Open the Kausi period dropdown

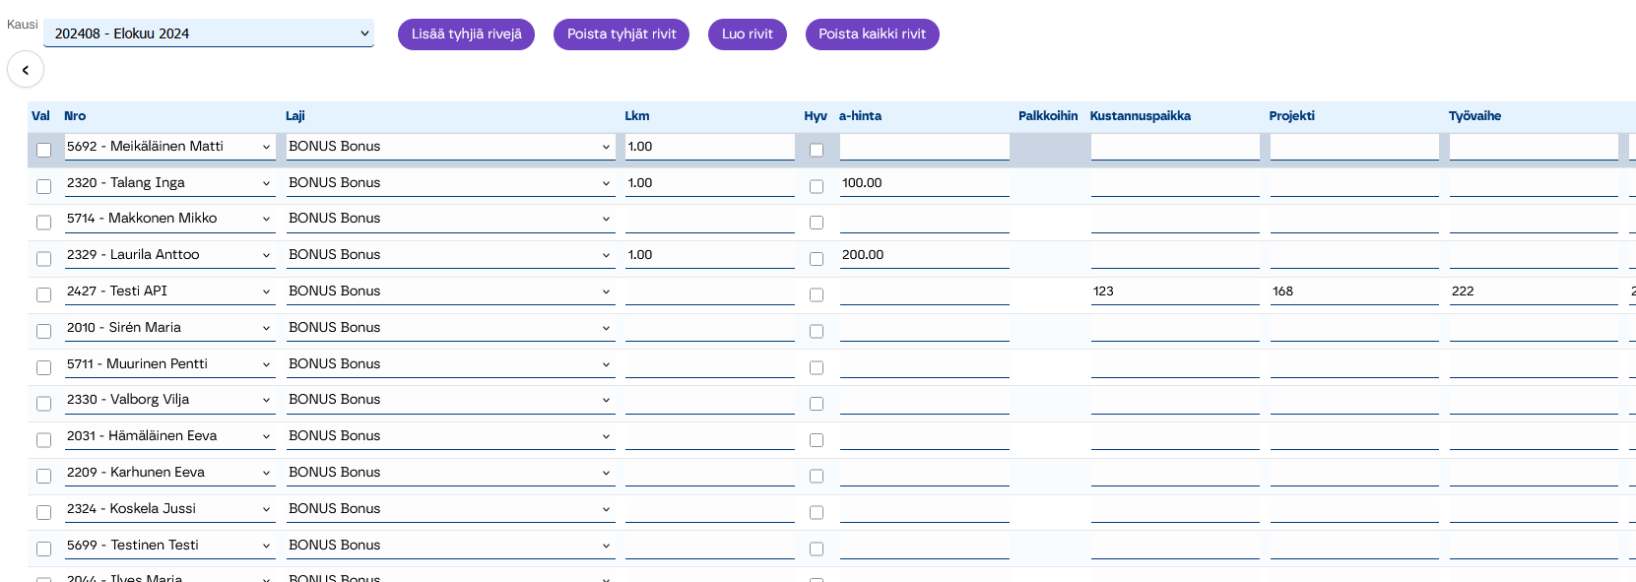click(x=209, y=33)
